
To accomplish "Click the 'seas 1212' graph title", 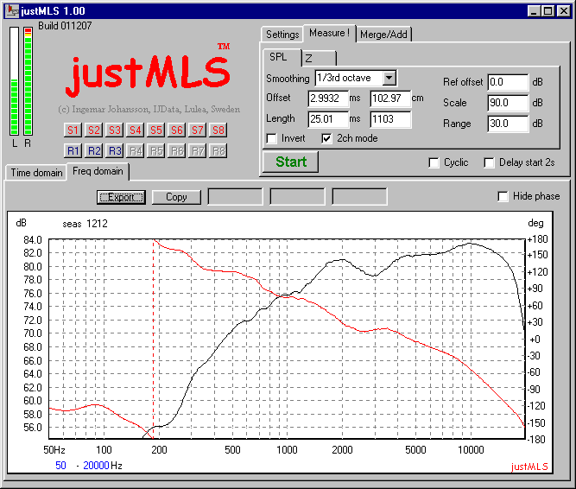I will point(85,224).
